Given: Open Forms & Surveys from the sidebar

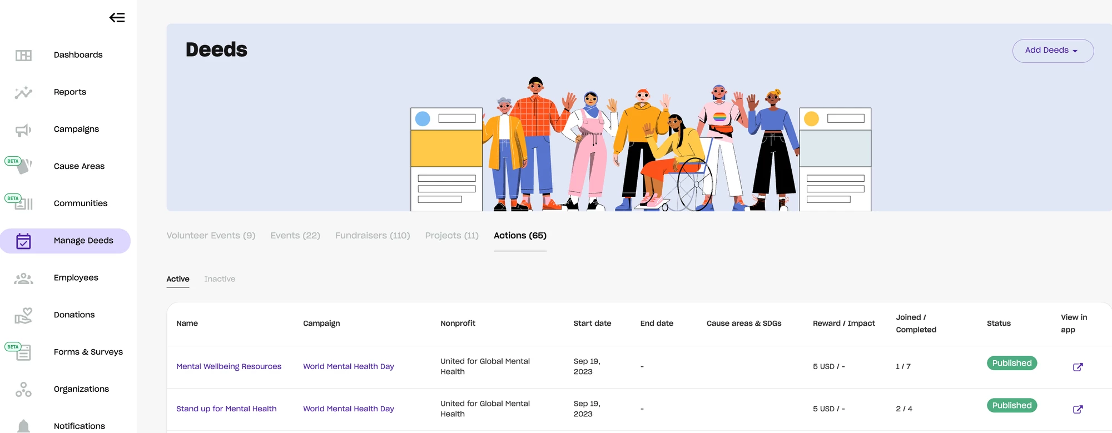Looking at the screenshot, I should [x=88, y=352].
